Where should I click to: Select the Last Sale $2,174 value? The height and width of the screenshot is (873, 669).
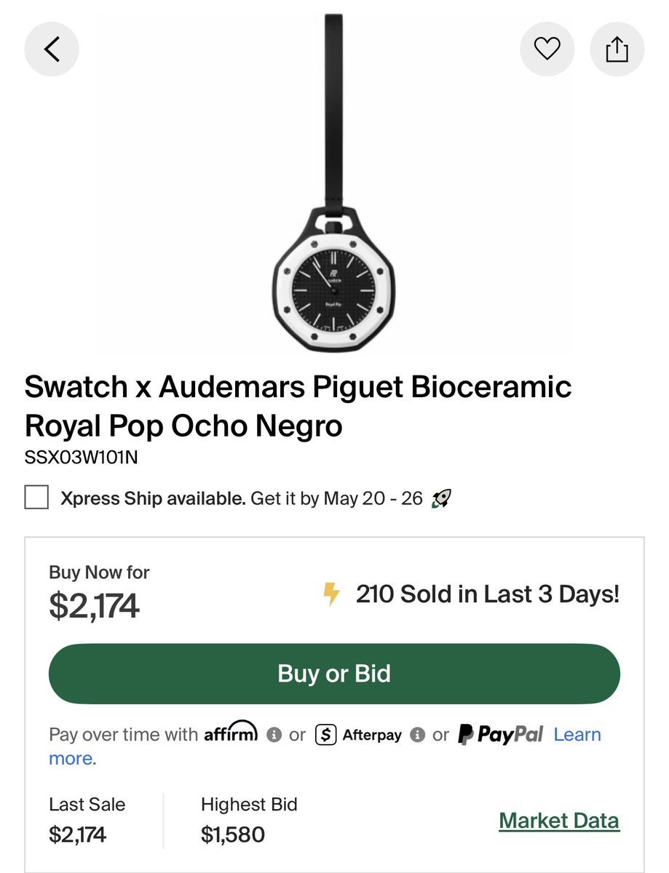click(78, 834)
